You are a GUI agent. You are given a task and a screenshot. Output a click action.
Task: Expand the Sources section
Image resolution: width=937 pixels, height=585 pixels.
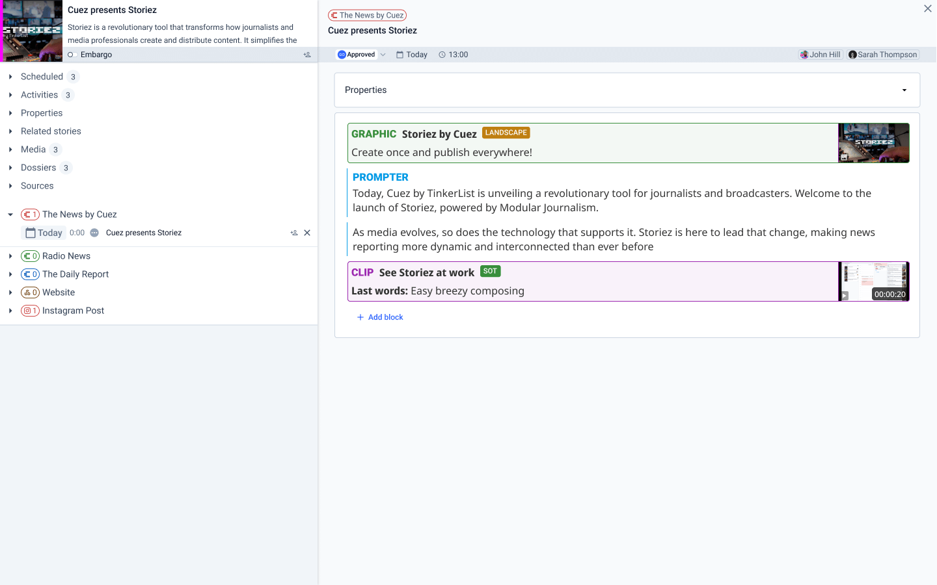pyautogui.click(x=10, y=186)
